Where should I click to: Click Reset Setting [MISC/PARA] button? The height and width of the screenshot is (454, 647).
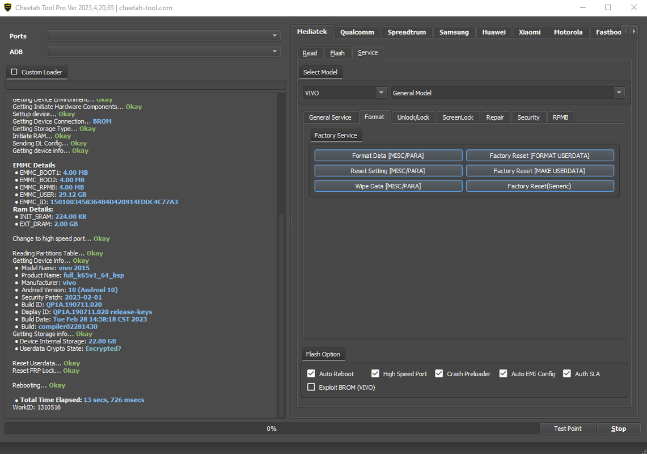(x=388, y=171)
